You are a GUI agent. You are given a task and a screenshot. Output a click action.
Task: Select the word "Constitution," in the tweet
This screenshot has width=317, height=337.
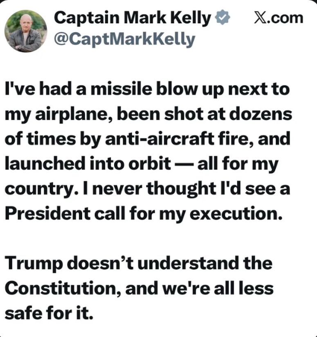tap(64, 288)
